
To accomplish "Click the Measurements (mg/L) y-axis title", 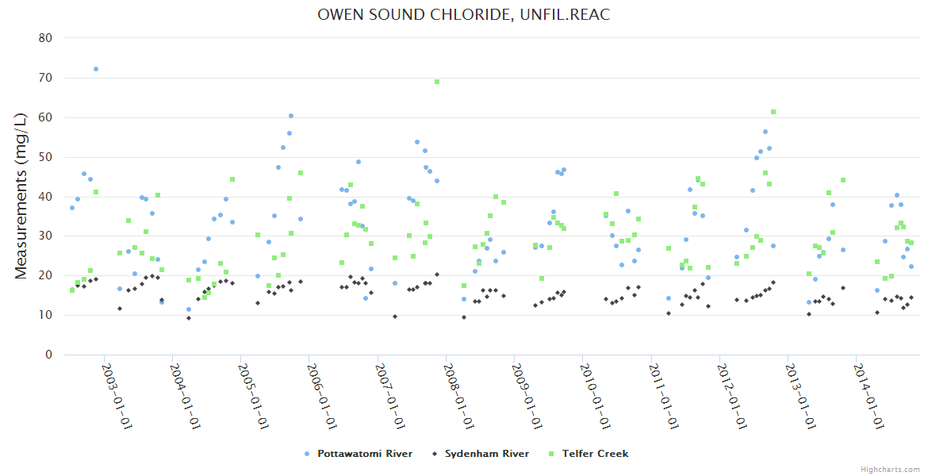I will 21,195.
